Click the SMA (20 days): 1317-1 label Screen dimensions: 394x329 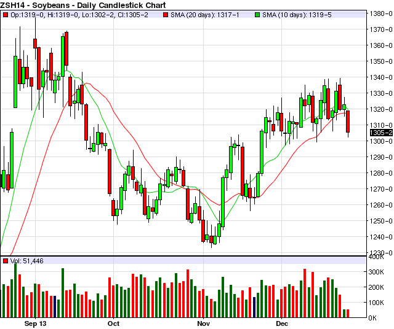pyautogui.click(x=205, y=15)
